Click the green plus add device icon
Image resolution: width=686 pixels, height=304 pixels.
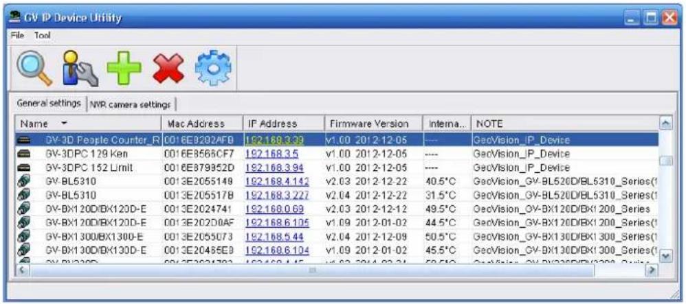coord(124,68)
